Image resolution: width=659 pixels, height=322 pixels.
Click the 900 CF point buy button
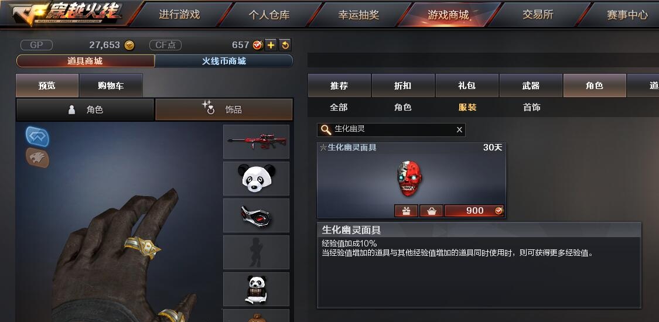tap(474, 211)
